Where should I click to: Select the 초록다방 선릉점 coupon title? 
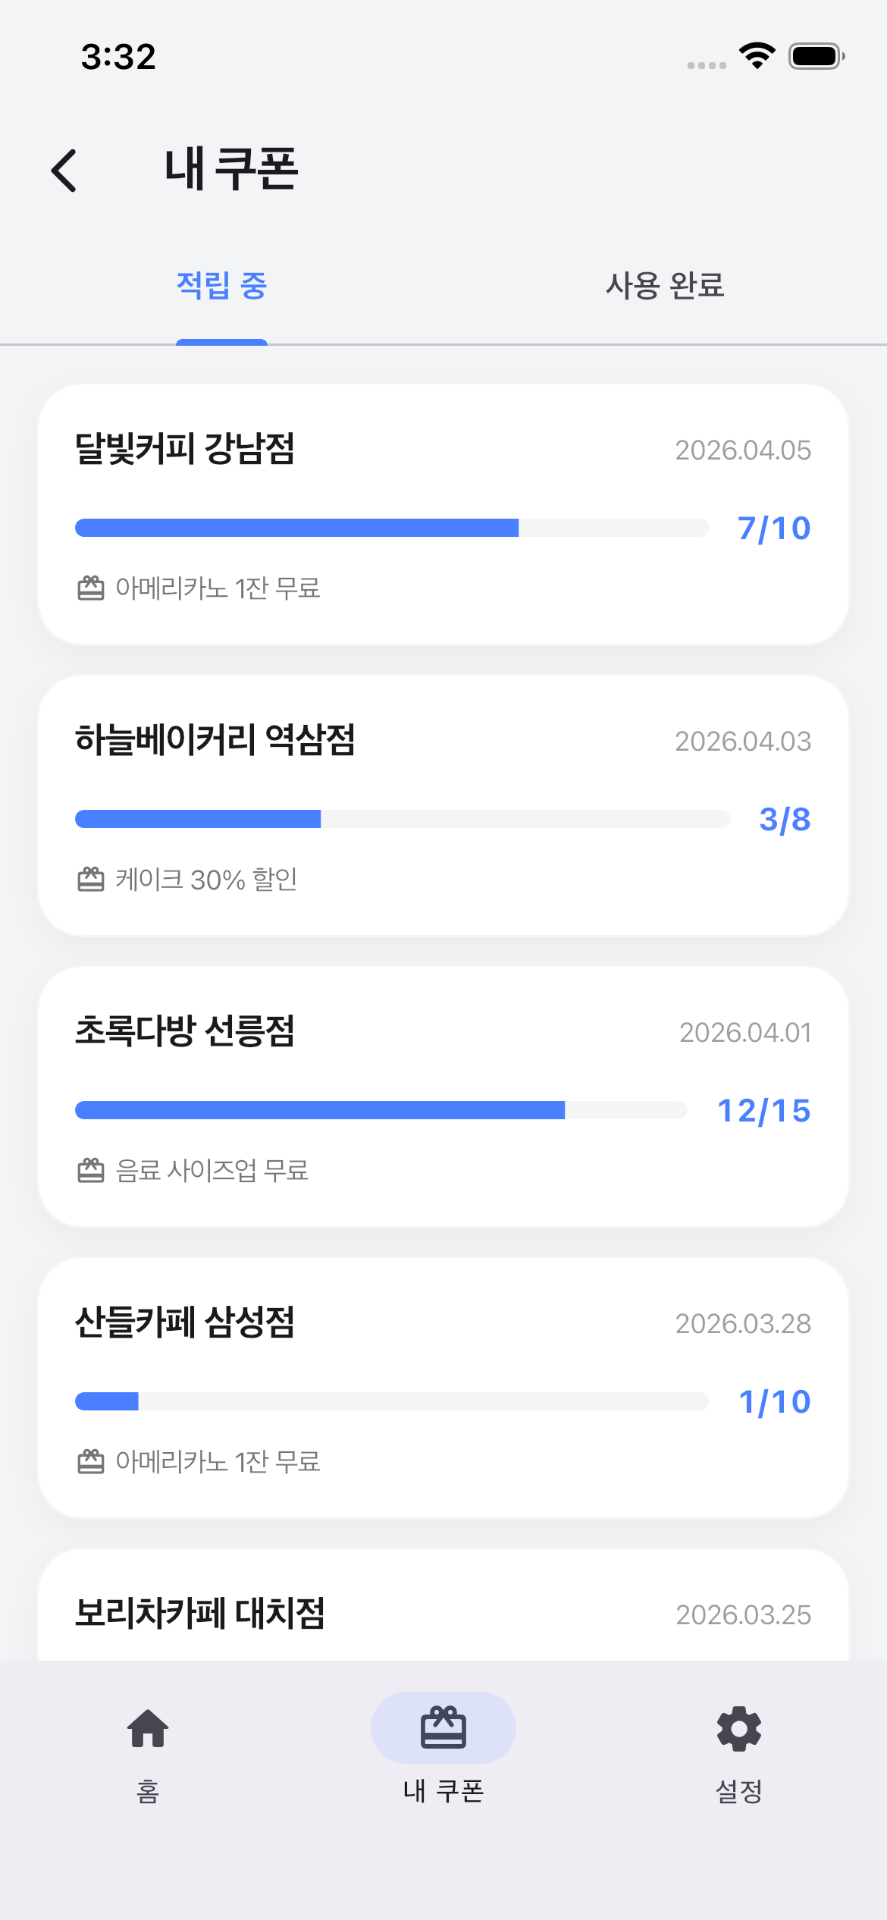pos(184,1031)
